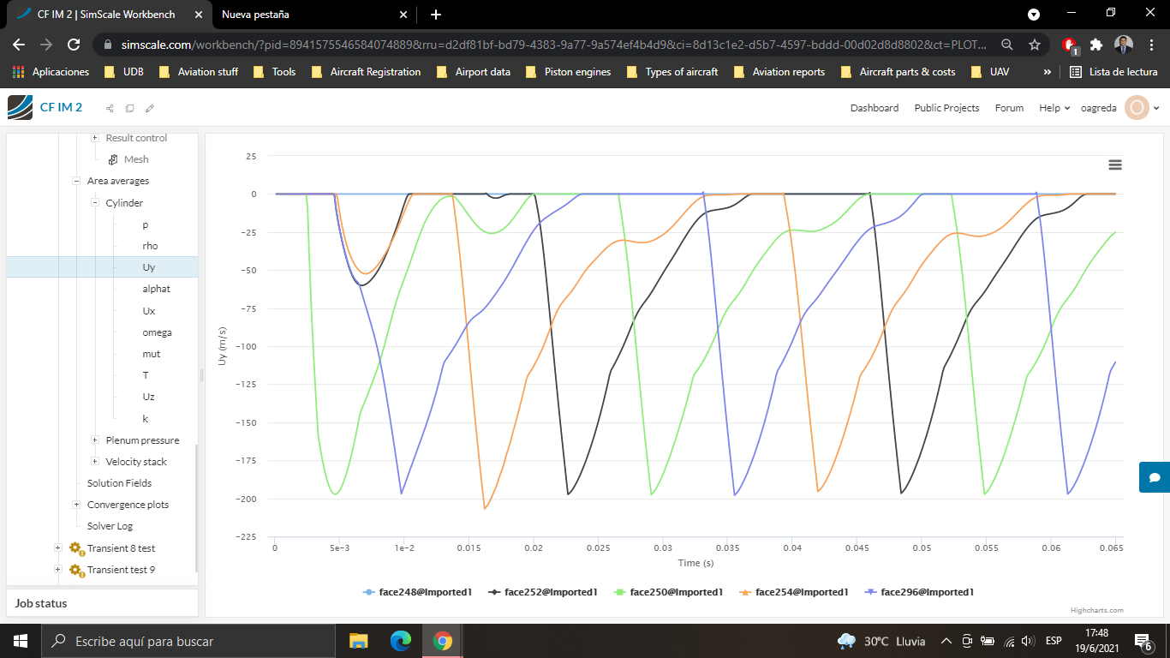Open the chart context hamburger menu
Screen dimensions: 1170x658
(1115, 164)
